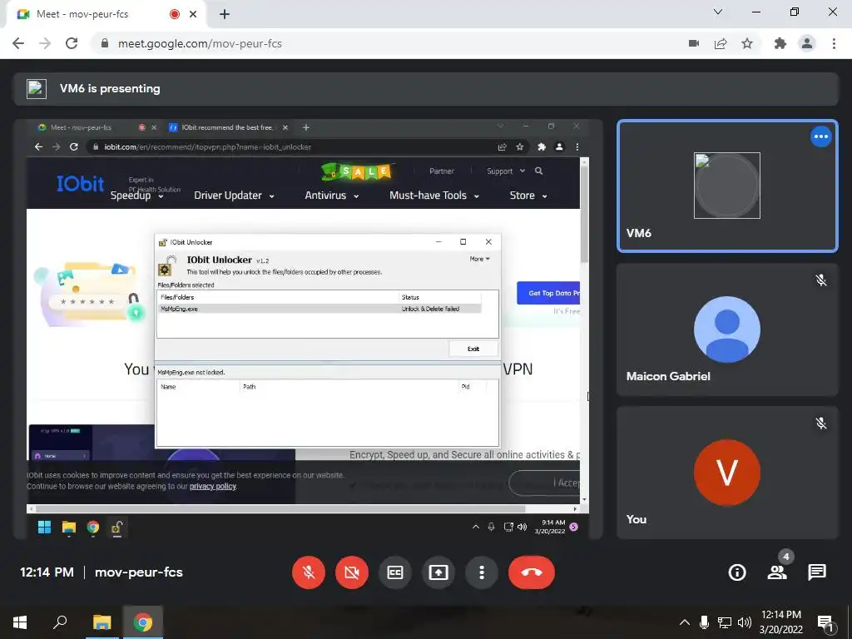
Task: Click the volume icon in system tray
Action: (x=745, y=622)
